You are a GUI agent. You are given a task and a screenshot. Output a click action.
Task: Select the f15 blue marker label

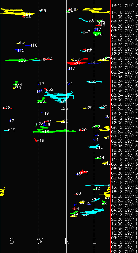(21, 51)
